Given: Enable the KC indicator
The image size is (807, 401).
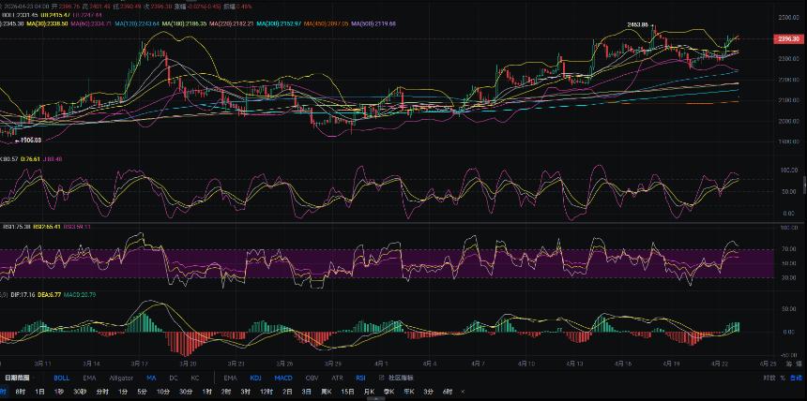Looking at the screenshot, I should point(195,378).
